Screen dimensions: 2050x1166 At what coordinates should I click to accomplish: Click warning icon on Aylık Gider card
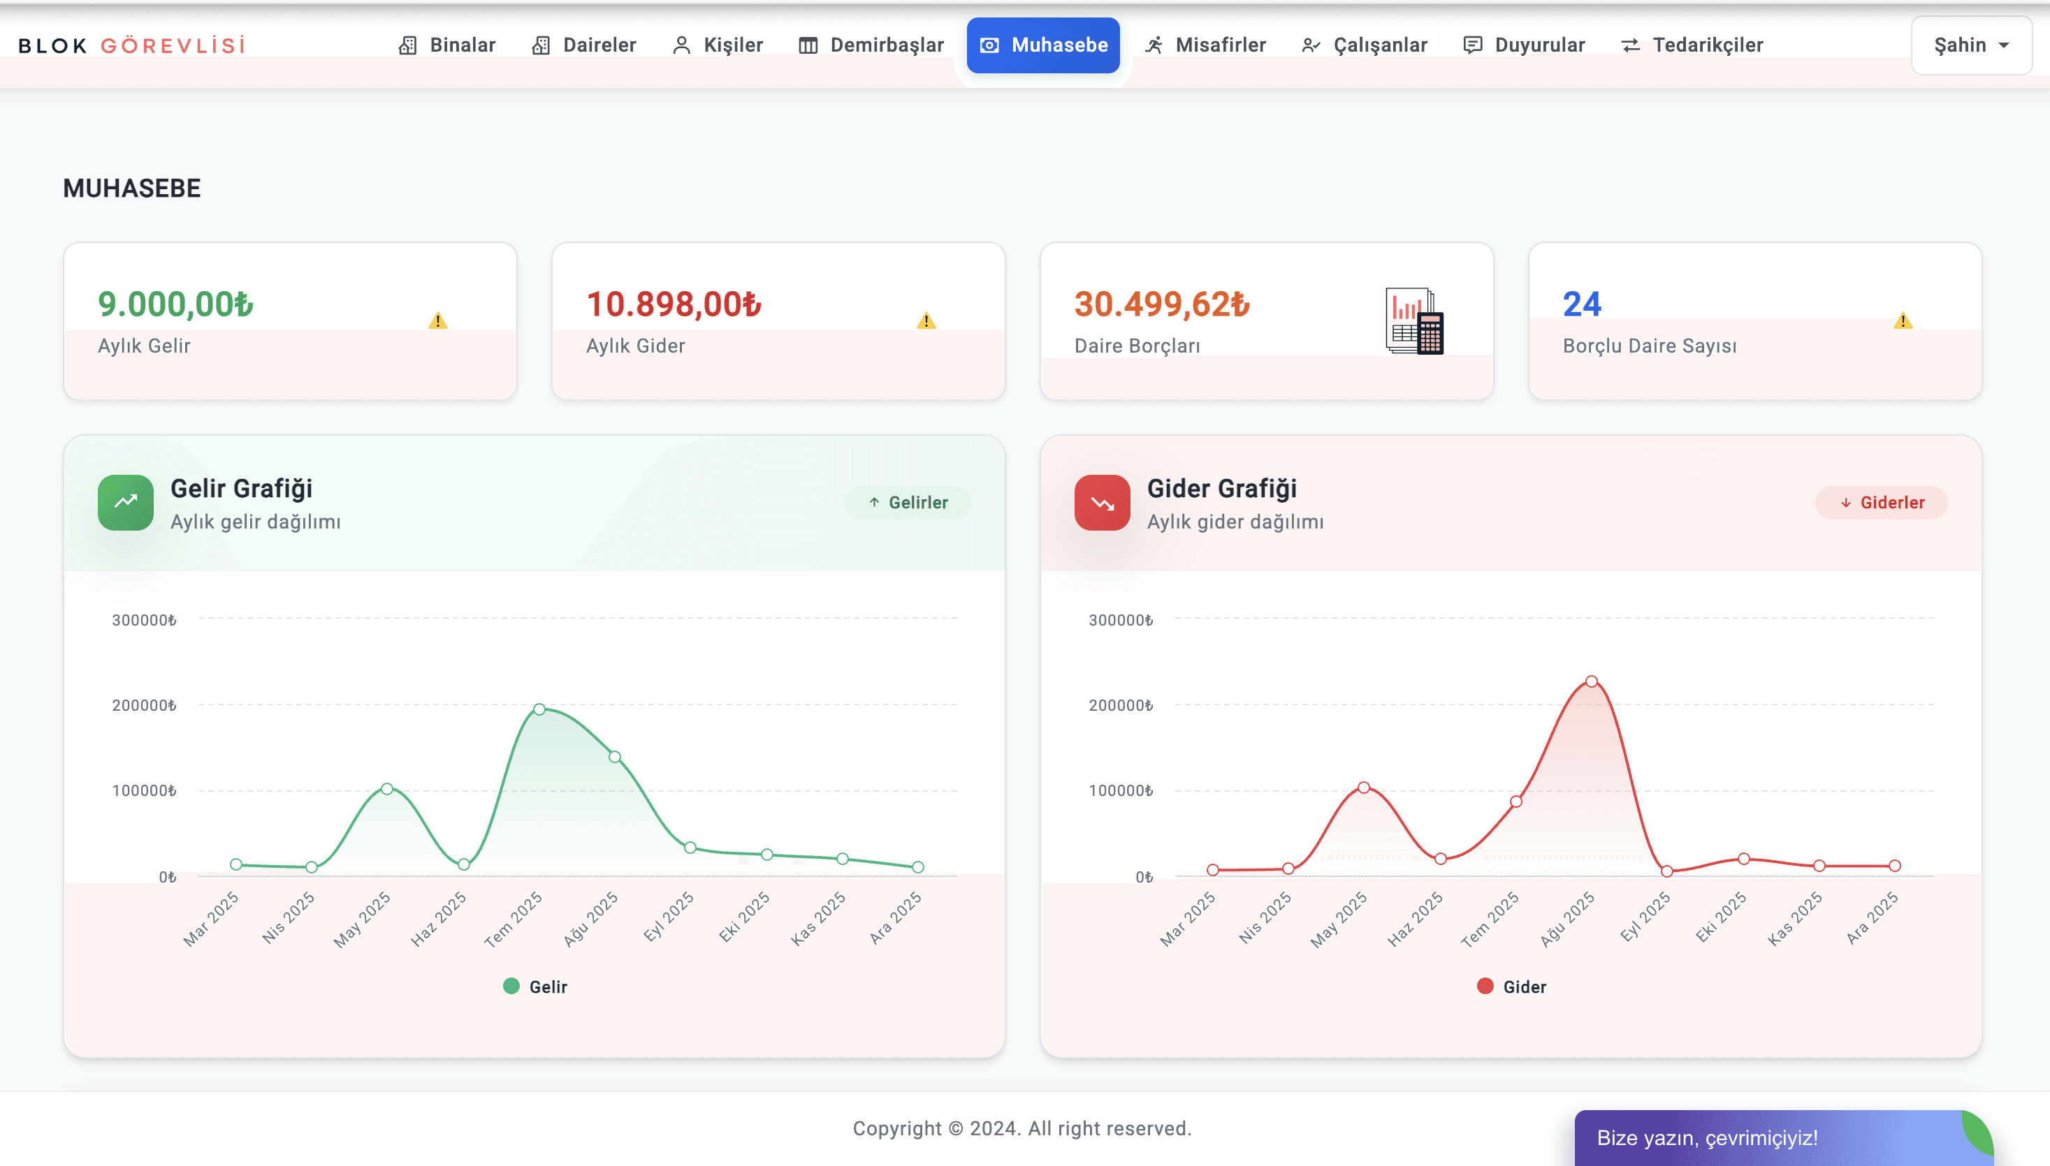click(x=926, y=321)
